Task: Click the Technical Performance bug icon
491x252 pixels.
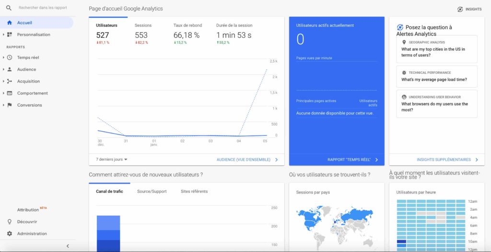Action: click(404, 73)
